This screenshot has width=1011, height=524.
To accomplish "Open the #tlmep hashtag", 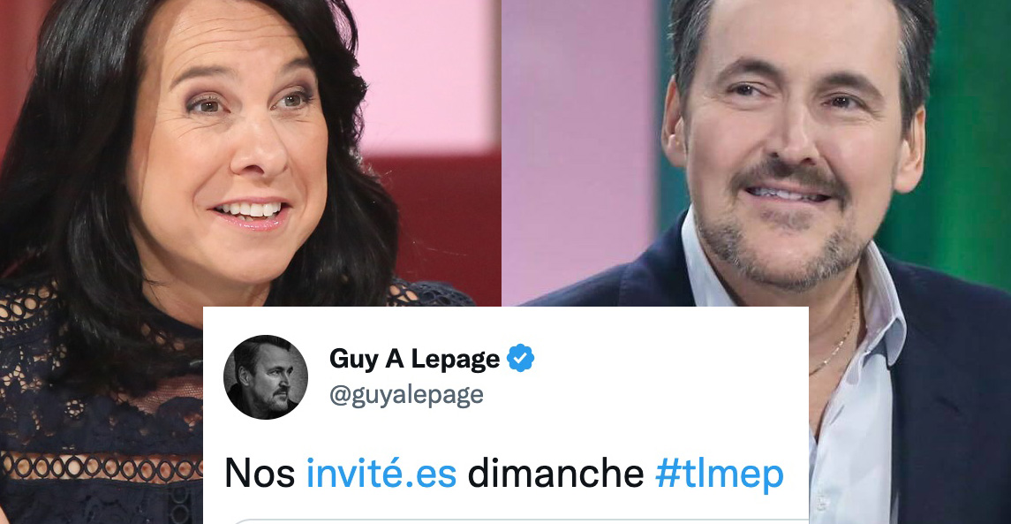I will click(719, 474).
